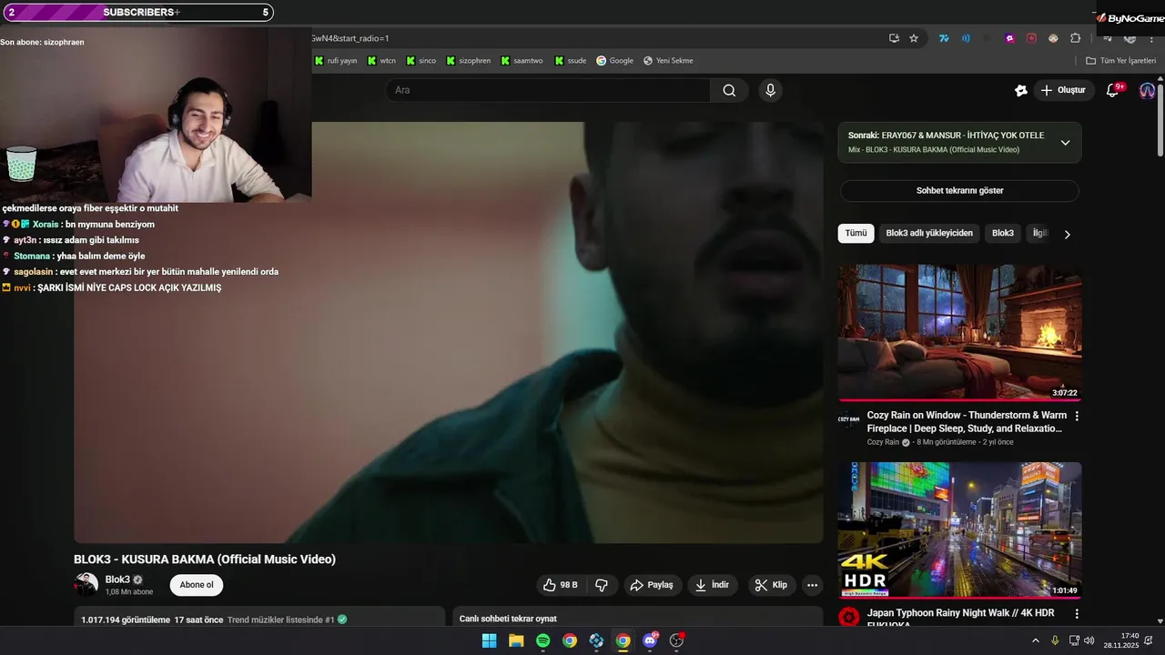Click Canlı sohbeti tekrar oynat text
1165x655 pixels.
pos(508,619)
